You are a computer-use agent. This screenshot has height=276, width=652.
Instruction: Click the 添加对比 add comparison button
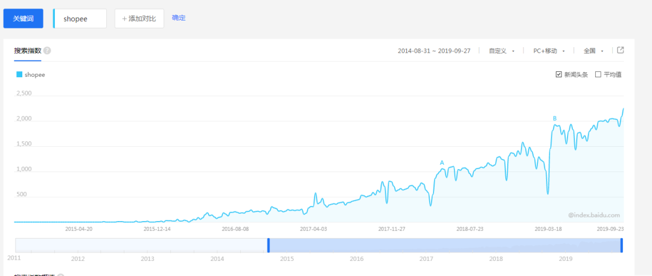click(139, 19)
